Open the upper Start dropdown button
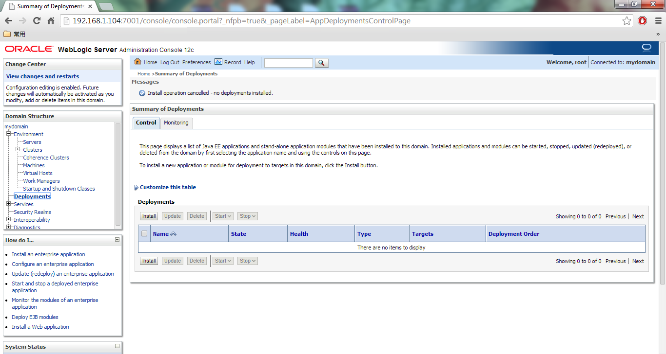666x354 pixels. tap(223, 216)
